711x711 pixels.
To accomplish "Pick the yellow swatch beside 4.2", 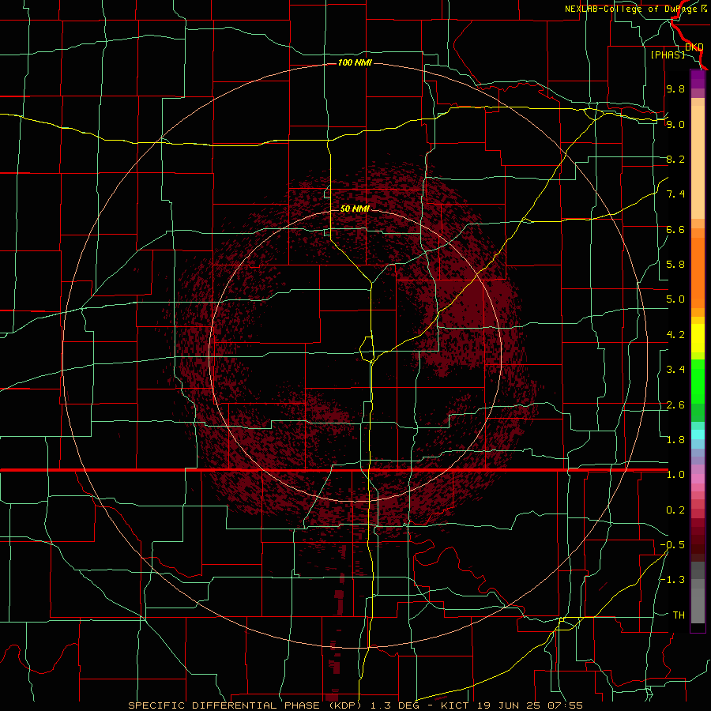I will click(698, 335).
